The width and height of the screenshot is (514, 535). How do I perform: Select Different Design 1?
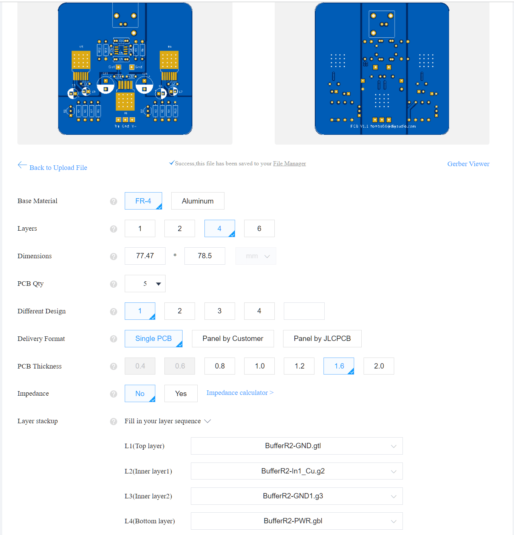(140, 311)
